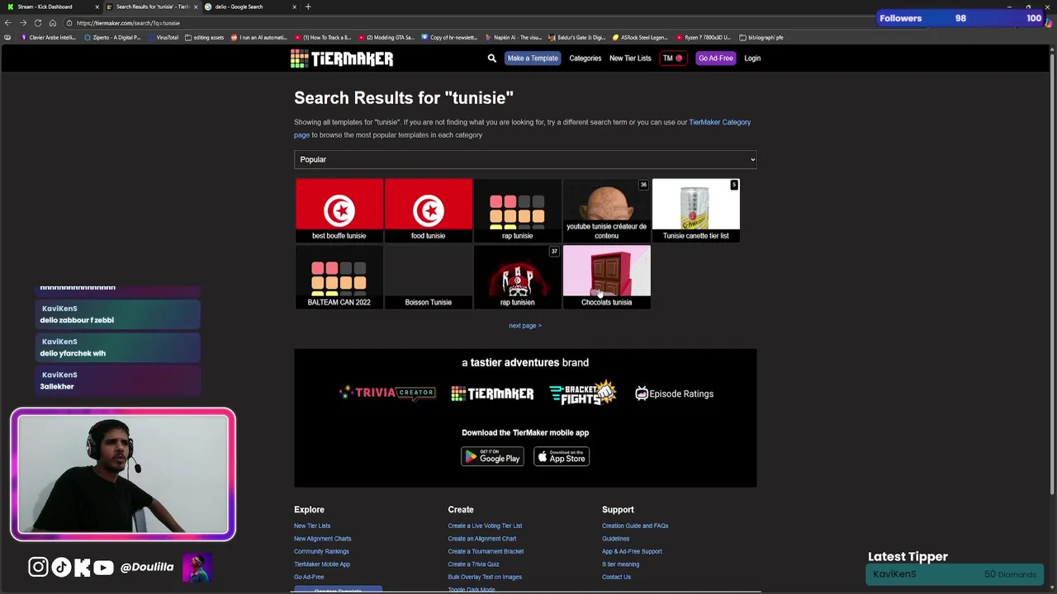
Task: Open the editing assets bookmark folder
Action: coord(205,37)
